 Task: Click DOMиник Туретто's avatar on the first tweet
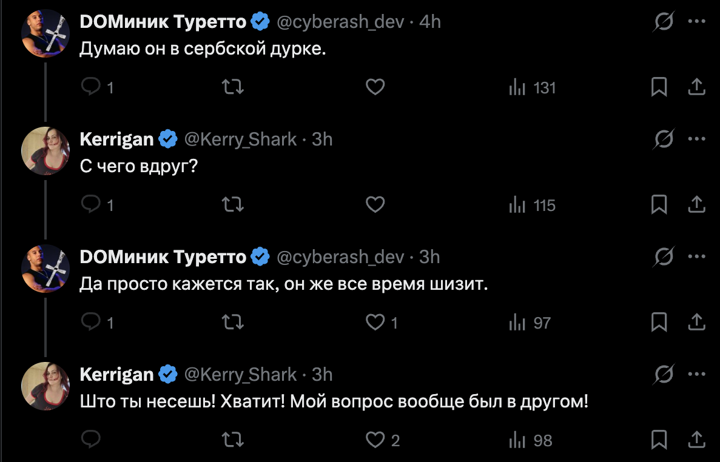(x=45, y=34)
